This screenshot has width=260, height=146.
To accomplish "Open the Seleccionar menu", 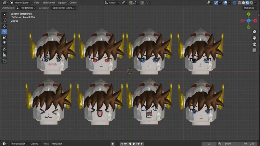I will point(48,3).
